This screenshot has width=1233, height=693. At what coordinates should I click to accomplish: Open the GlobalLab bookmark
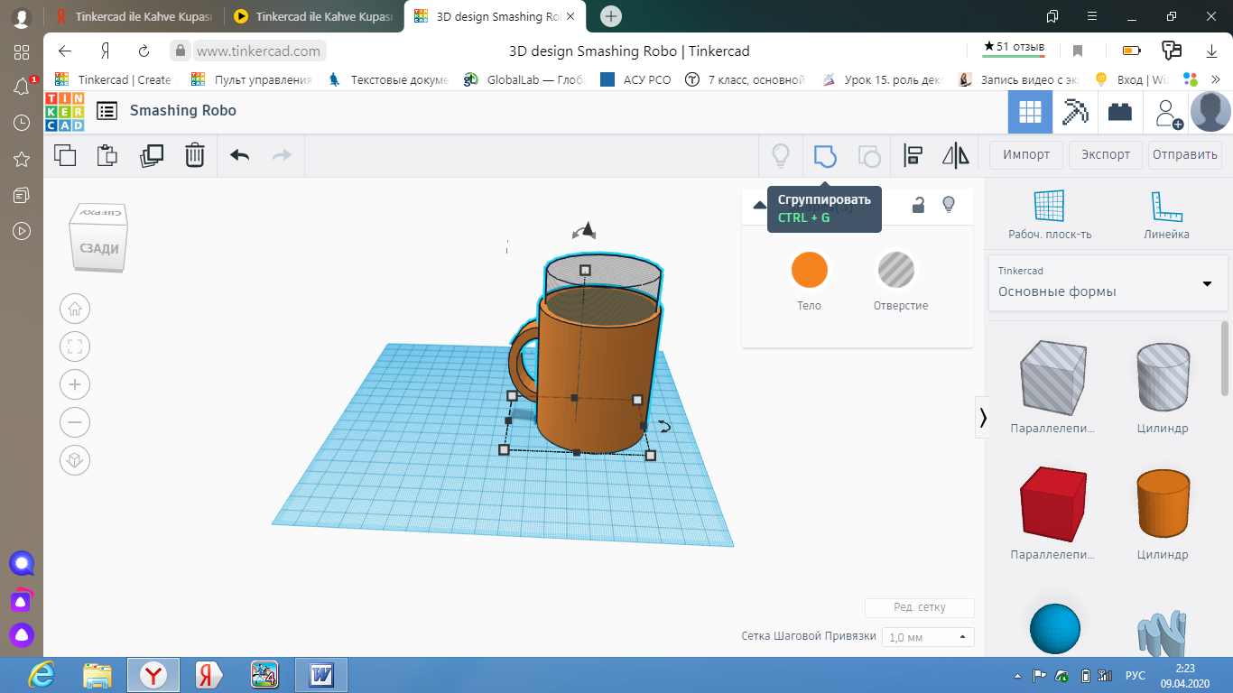tap(524, 79)
